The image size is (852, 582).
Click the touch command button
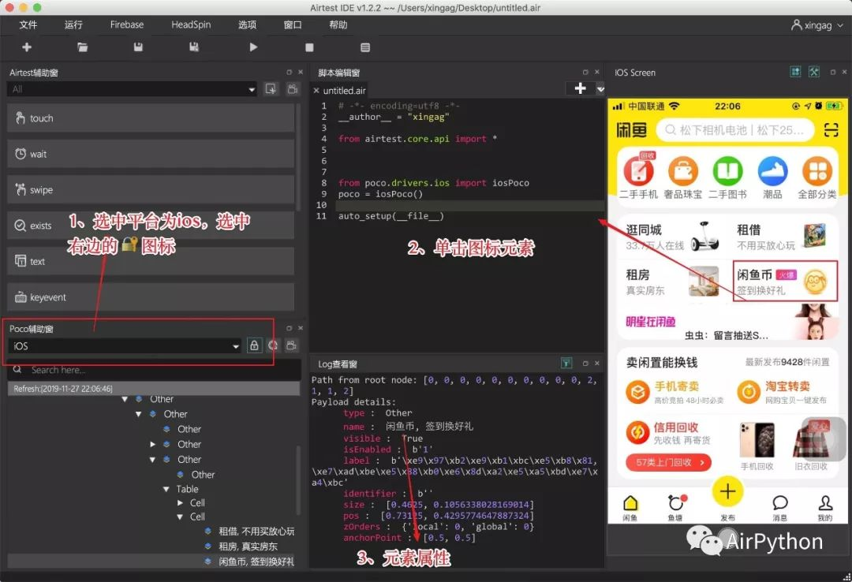pyautogui.click(x=151, y=118)
